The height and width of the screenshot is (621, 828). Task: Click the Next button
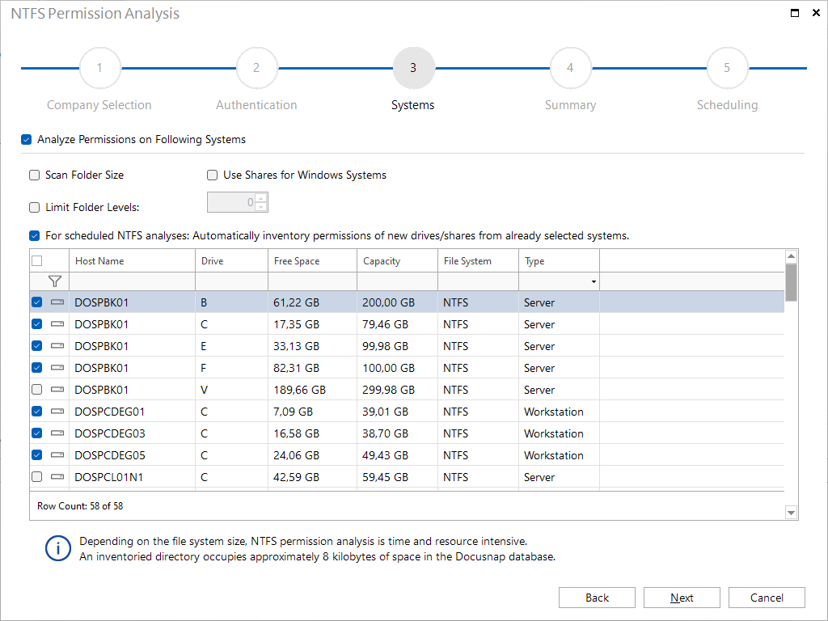point(682,598)
